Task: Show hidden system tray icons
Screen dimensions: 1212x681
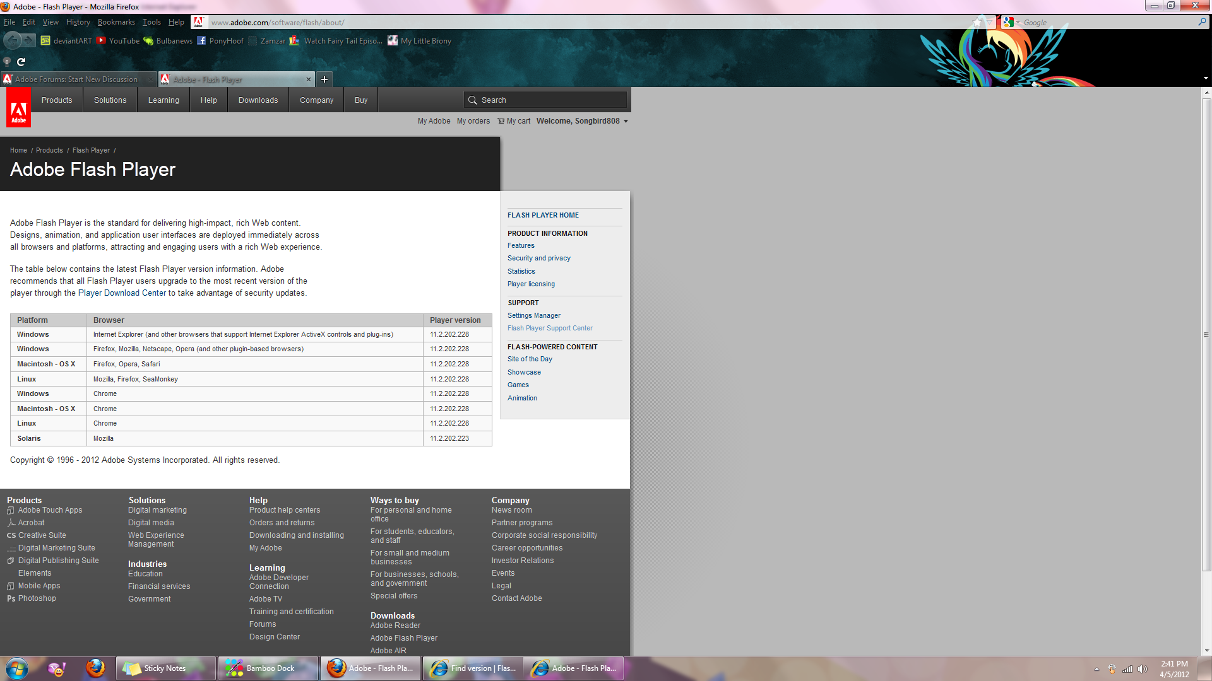Action: click(x=1096, y=669)
